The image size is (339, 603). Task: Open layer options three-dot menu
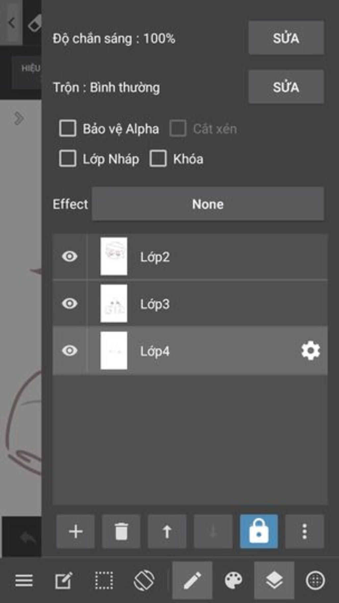(305, 531)
